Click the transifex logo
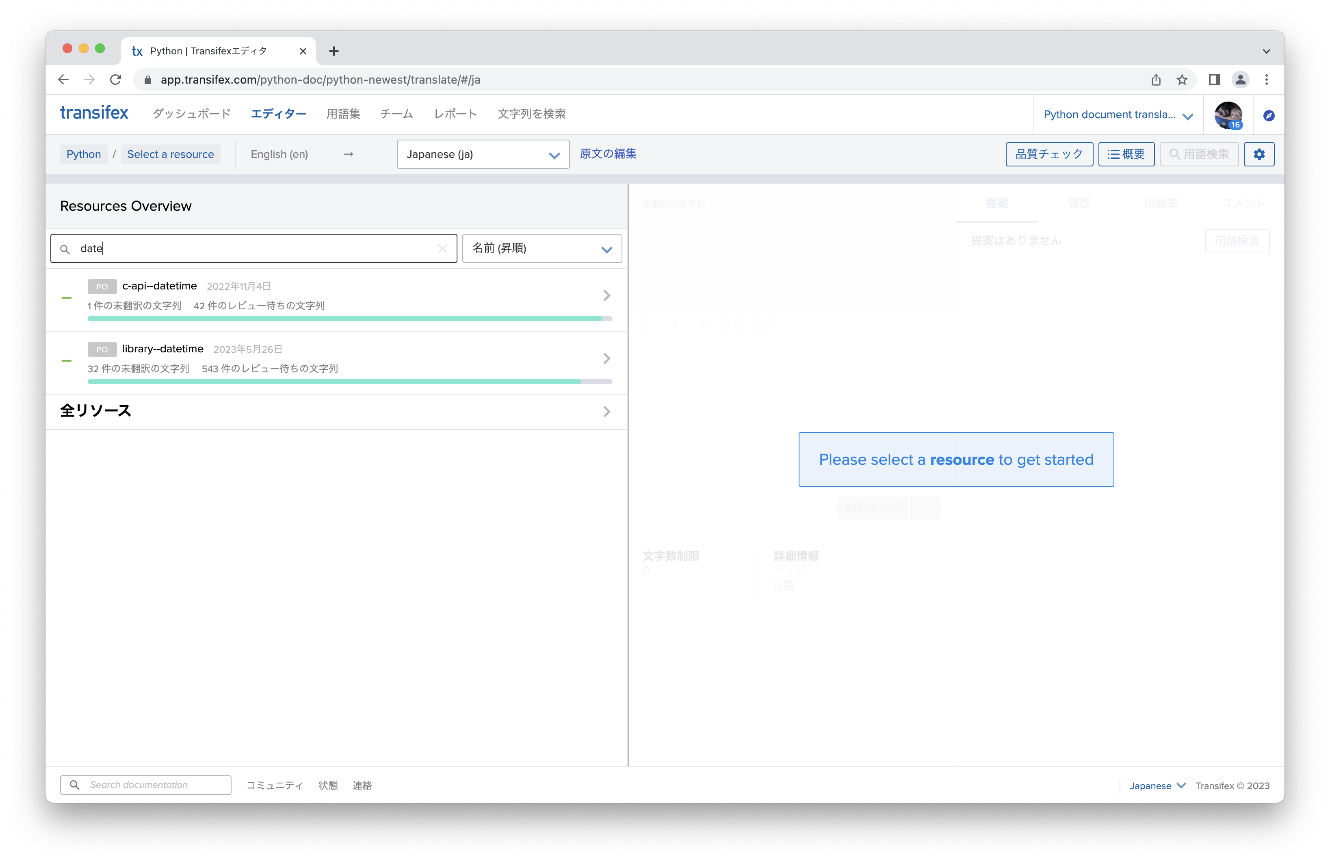This screenshot has height=863, width=1330. click(x=94, y=113)
